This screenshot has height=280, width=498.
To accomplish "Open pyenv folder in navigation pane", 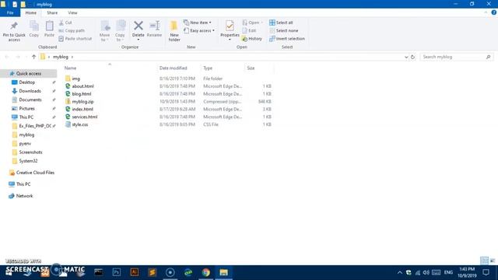I will [25, 143].
